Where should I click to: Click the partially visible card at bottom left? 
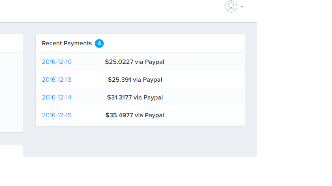11,151
